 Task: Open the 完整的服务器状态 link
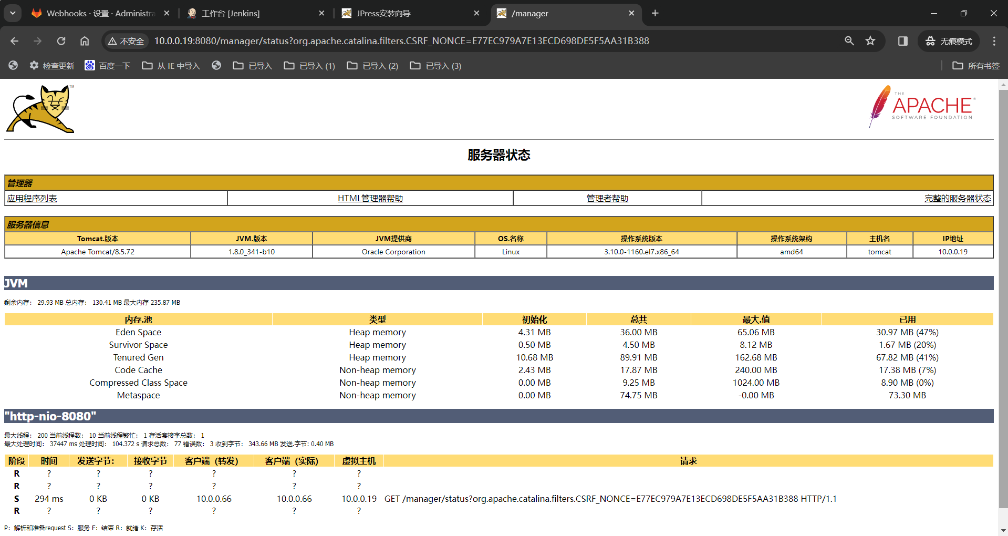click(x=958, y=198)
